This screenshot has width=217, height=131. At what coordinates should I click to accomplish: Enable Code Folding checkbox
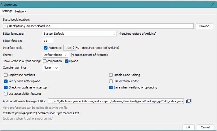point(111,75)
